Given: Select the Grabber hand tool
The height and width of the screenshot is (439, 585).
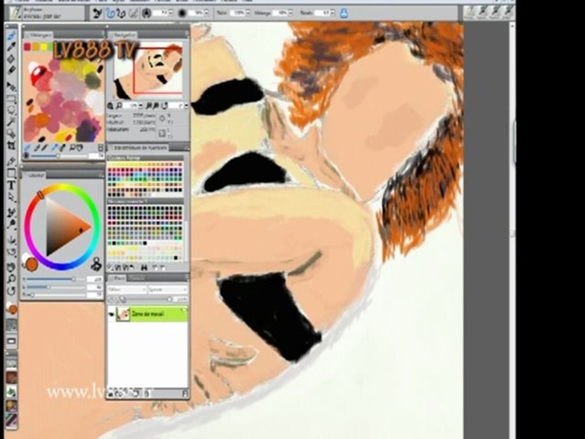Looking at the screenshot, I should point(12,267).
